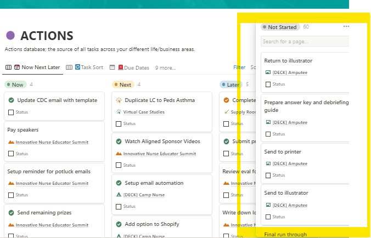Viewport: 371px width, 238px height.
Task: Click green check icon on Add option to Shopify
Action: pyautogui.click(x=119, y=224)
